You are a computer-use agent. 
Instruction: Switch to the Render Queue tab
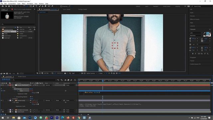tap(22, 77)
